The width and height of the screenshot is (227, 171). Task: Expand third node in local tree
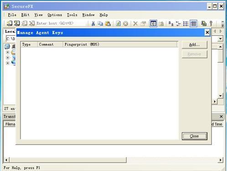tap(8, 63)
